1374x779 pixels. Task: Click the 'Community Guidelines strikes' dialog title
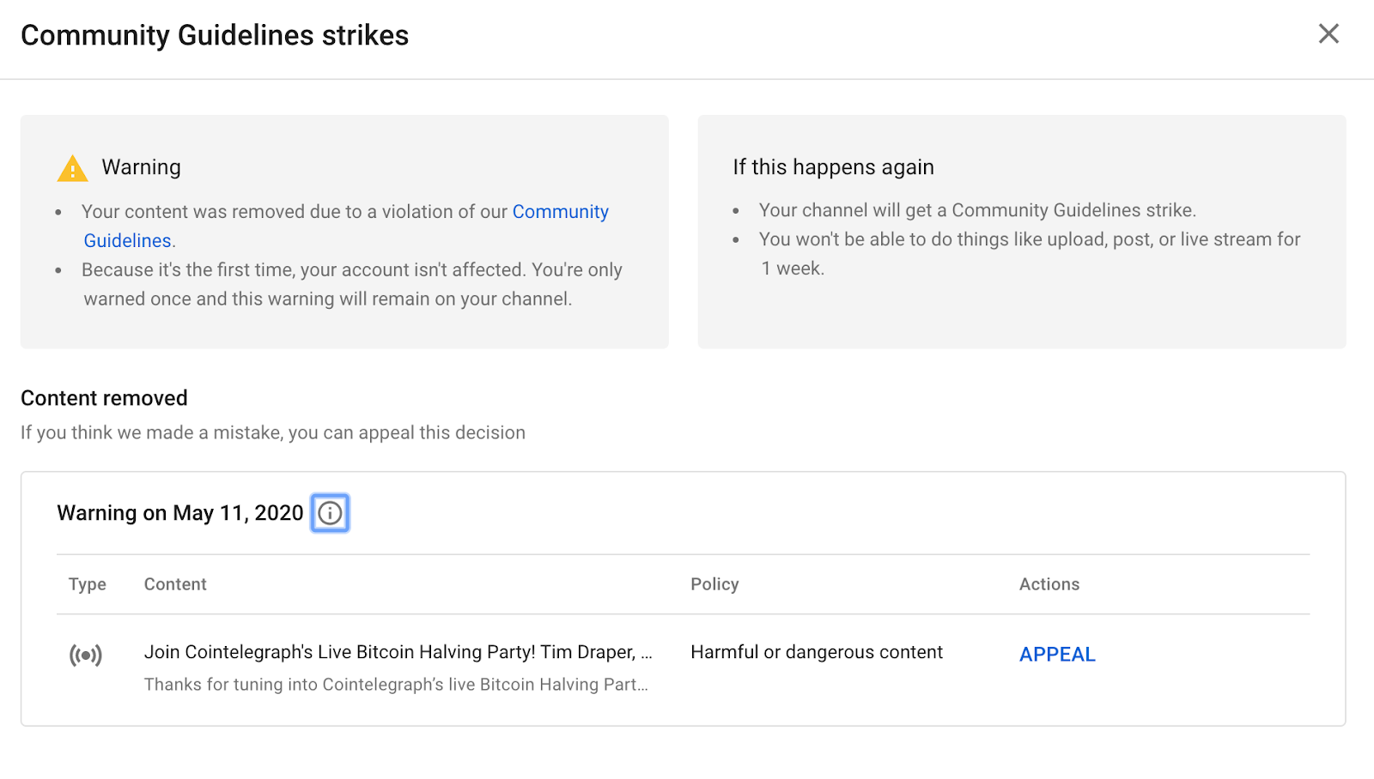[215, 35]
